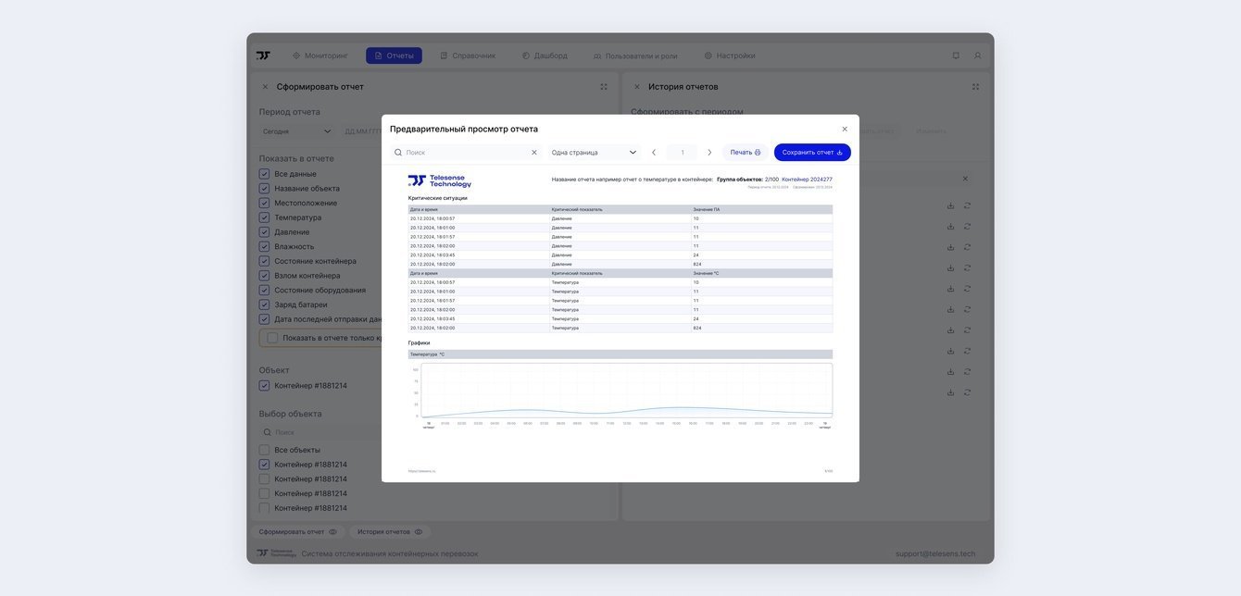Enable Показать в отчете только критические checkbox
Screen dimensions: 1241x596
coord(272,338)
